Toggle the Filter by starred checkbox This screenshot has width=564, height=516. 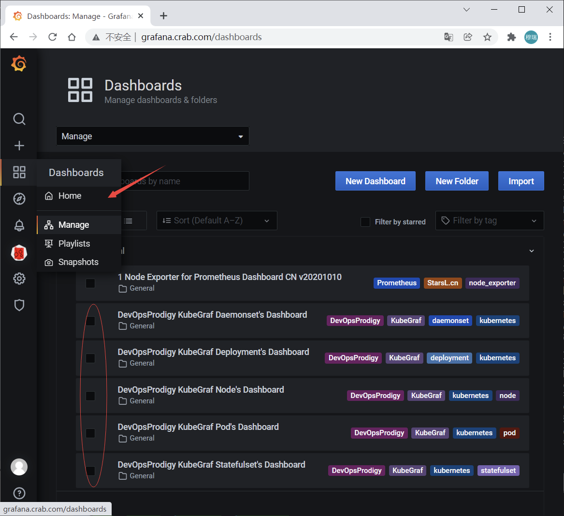point(365,221)
